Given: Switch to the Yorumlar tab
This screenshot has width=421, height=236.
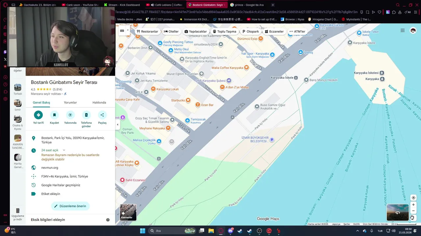Looking at the screenshot, I should coord(70,103).
